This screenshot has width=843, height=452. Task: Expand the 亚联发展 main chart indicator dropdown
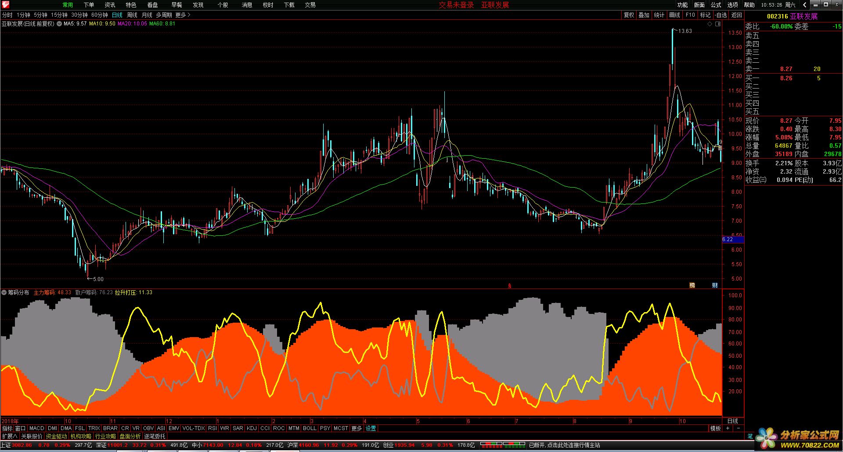coord(59,24)
